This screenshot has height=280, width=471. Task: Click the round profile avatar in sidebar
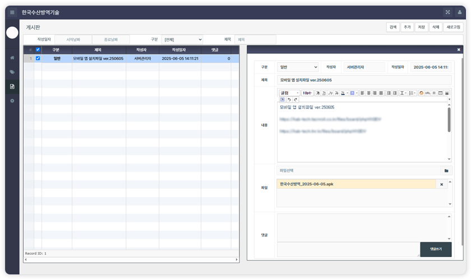click(12, 32)
